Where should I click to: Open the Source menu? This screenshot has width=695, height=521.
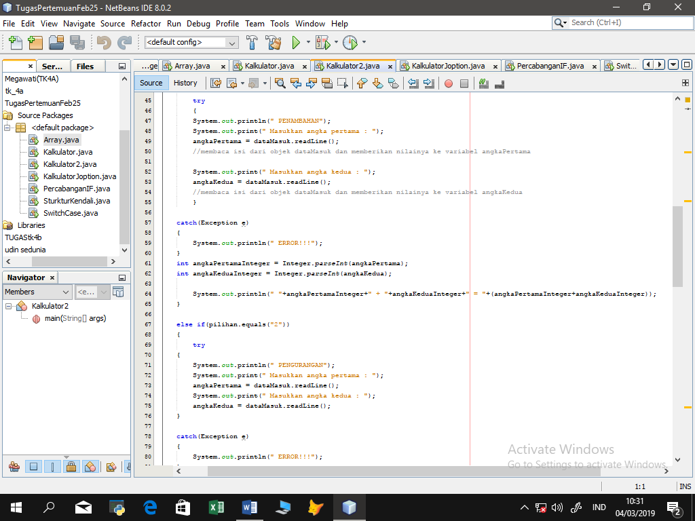(113, 24)
